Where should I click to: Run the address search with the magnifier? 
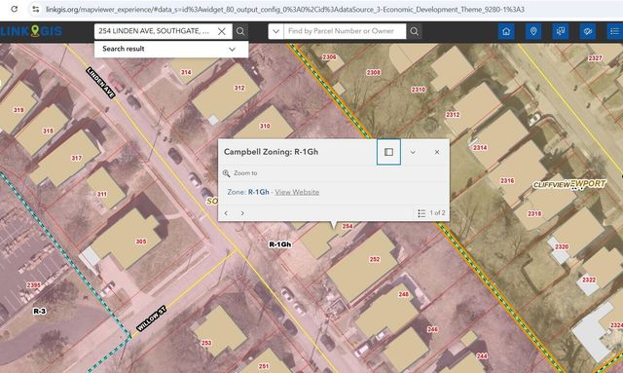click(240, 31)
